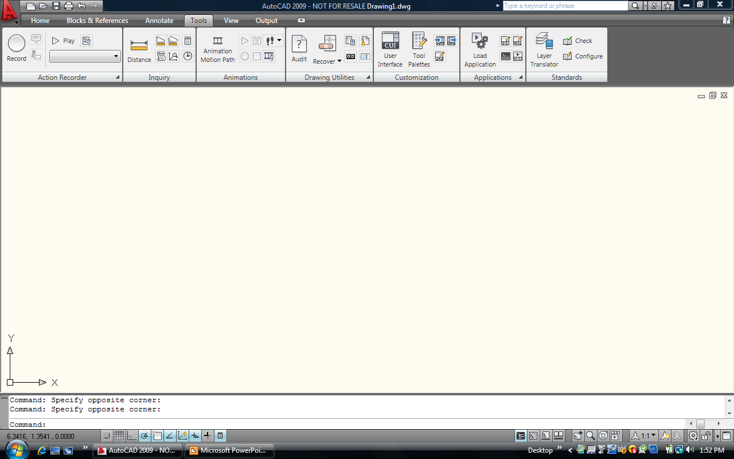Click the Windows Start orb
734x459 pixels.
[x=17, y=450]
